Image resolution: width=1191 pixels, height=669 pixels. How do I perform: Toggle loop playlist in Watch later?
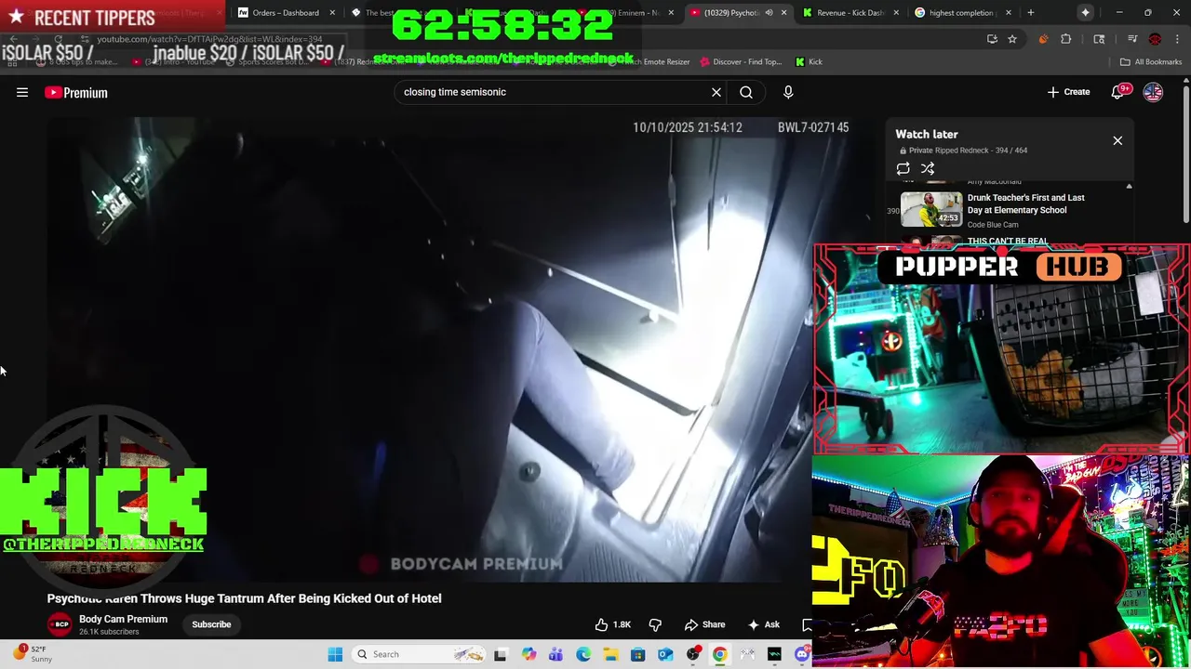tap(903, 168)
